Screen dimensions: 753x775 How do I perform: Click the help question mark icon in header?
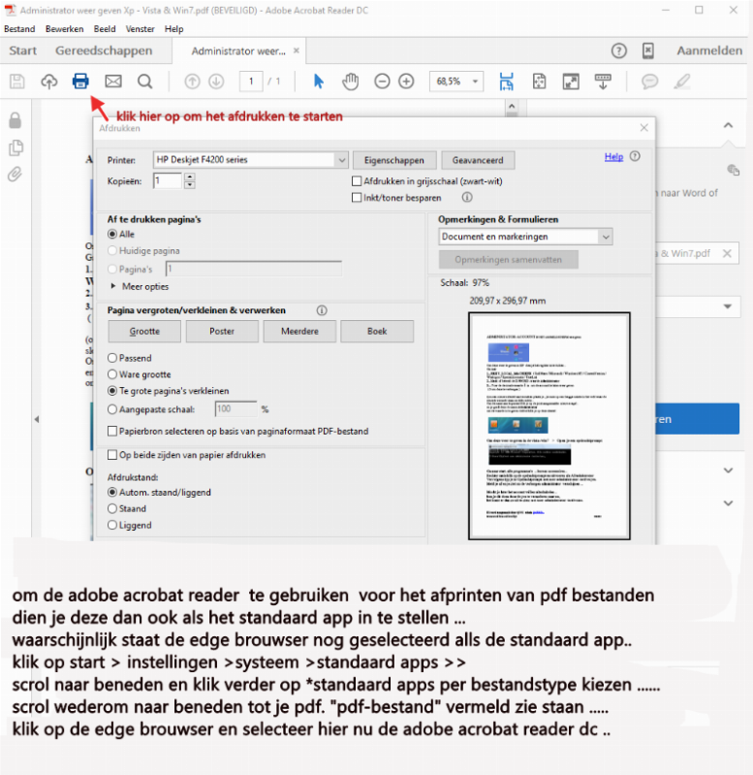(618, 50)
